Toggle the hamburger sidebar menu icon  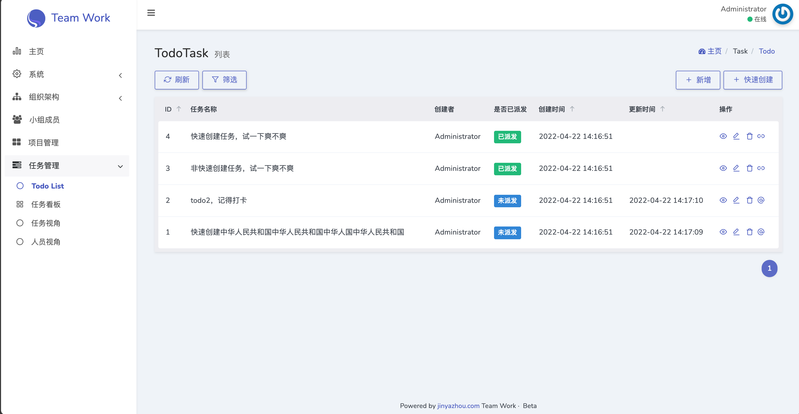(x=151, y=13)
